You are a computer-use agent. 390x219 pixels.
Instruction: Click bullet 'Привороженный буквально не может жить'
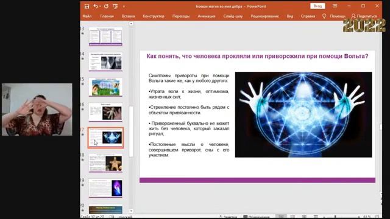click(x=189, y=128)
